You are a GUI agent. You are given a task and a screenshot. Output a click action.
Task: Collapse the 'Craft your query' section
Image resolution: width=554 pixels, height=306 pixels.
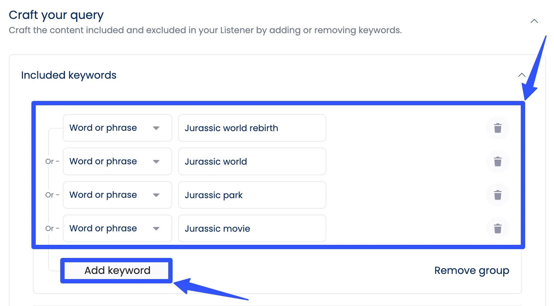534,21
